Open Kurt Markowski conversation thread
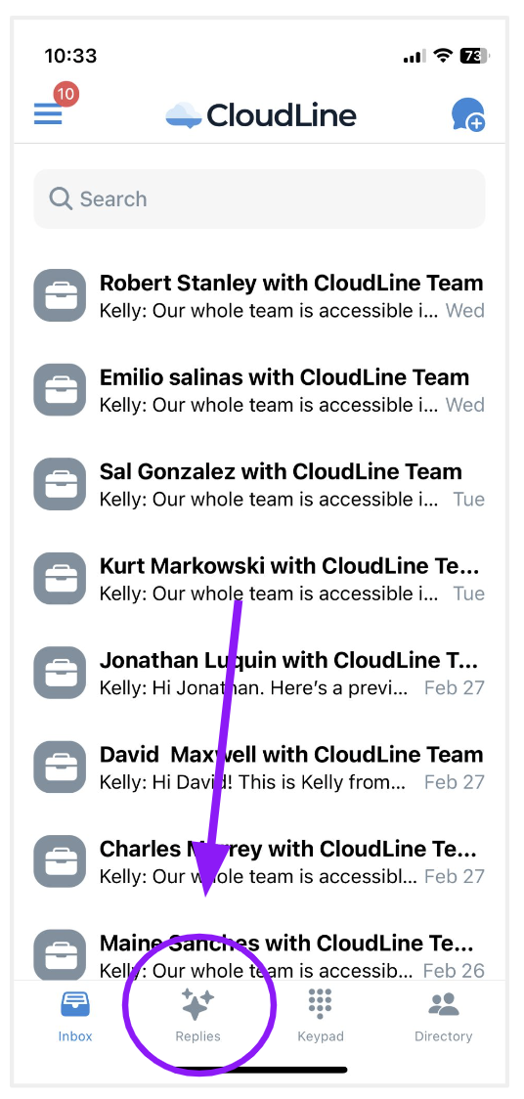The width and height of the screenshot is (524, 1099). point(259,578)
